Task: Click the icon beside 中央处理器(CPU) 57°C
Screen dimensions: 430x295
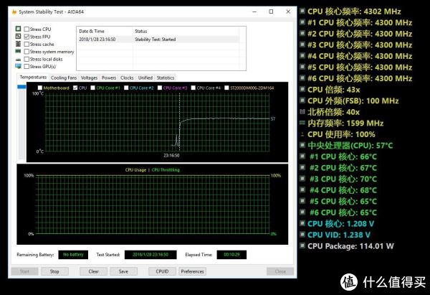Action: click(302, 145)
